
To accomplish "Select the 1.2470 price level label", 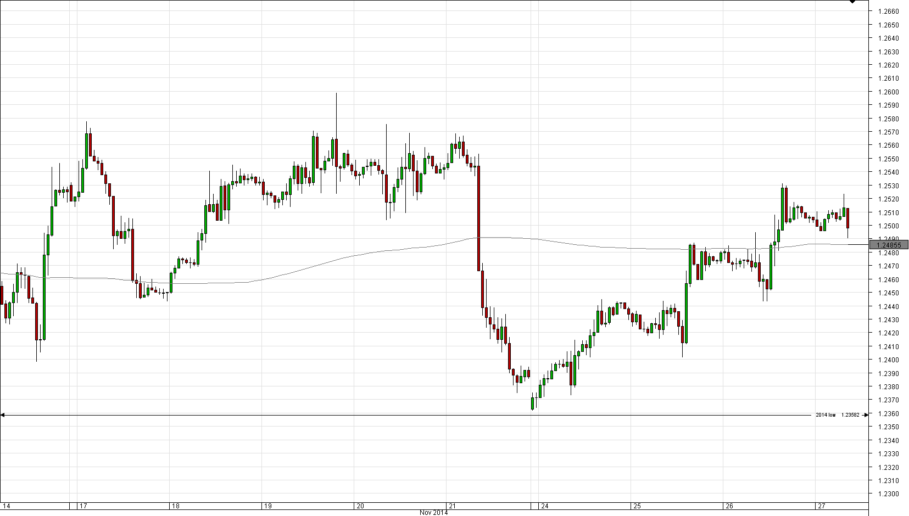I will 889,266.
